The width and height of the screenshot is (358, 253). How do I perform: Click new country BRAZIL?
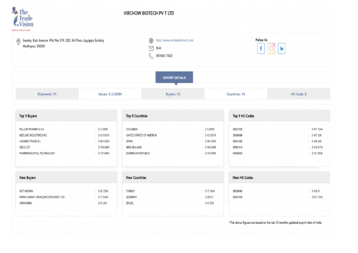coord(130,203)
